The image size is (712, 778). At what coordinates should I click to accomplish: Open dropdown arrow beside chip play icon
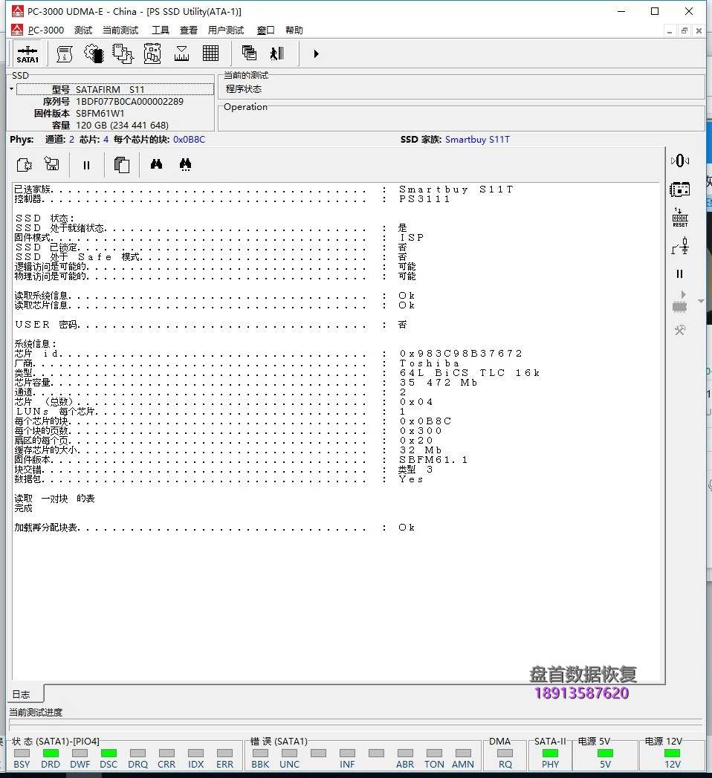click(x=701, y=301)
